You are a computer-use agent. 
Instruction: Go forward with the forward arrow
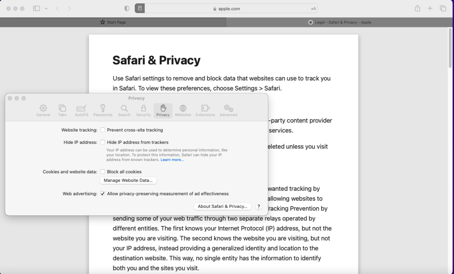[69, 8]
